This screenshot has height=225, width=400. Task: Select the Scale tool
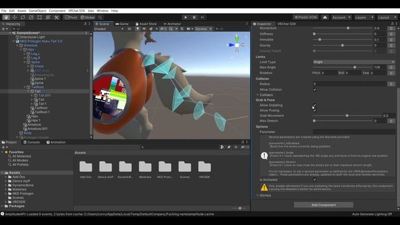click(x=31, y=17)
